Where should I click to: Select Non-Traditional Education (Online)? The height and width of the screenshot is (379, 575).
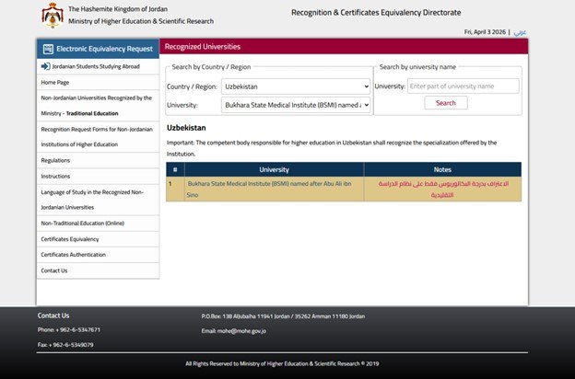point(82,223)
